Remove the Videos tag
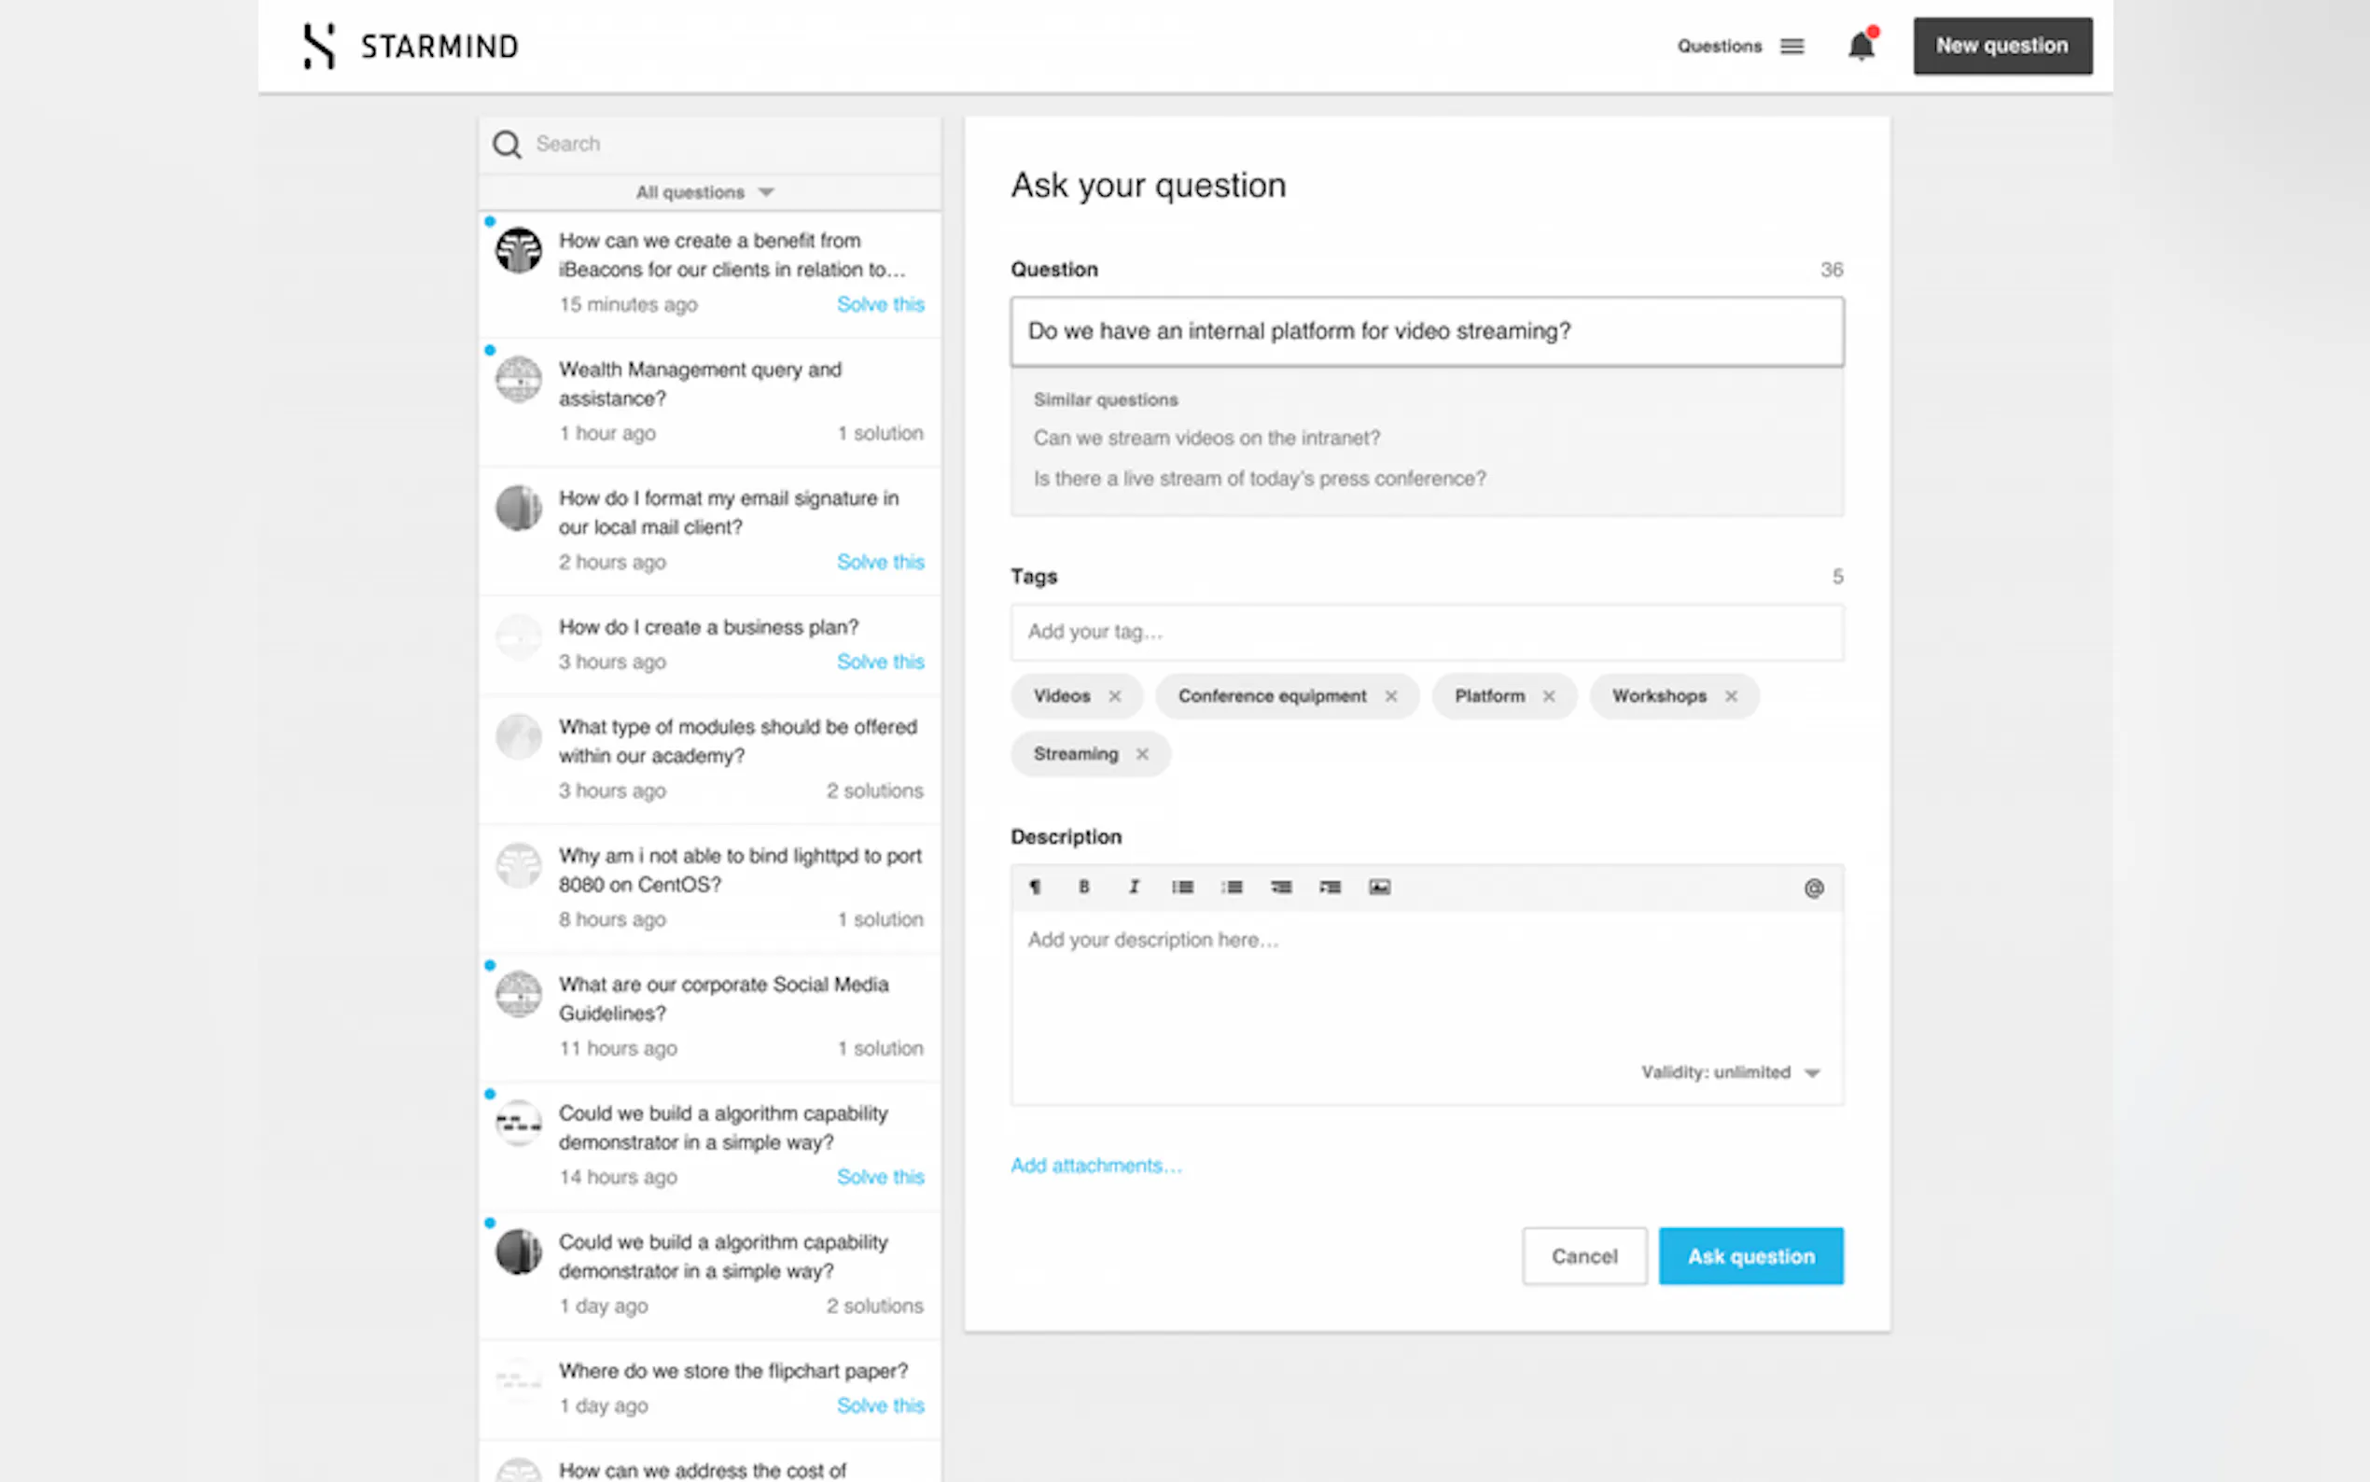This screenshot has width=2370, height=1482. [1115, 696]
